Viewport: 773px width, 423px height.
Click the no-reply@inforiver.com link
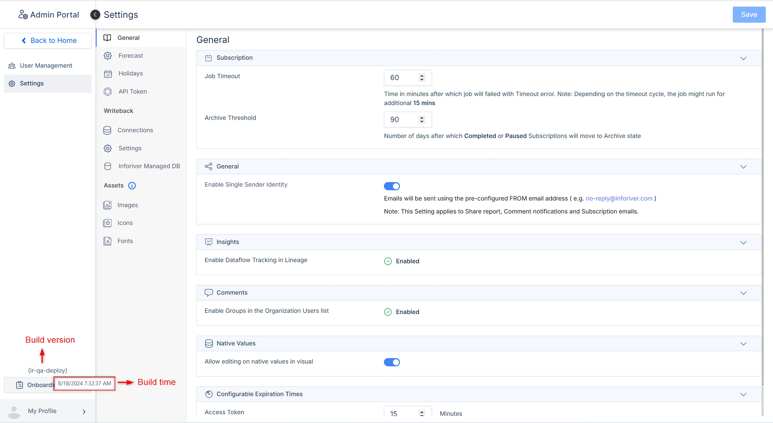pos(619,198)
